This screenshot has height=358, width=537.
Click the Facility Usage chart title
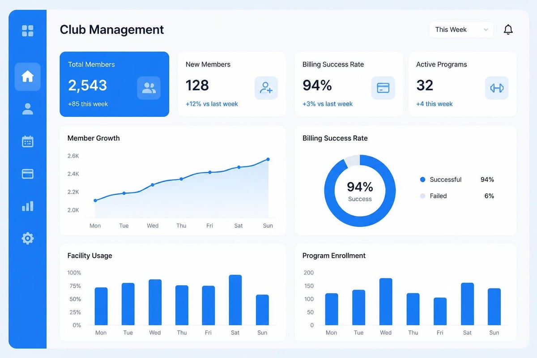(x=89, y=256)
